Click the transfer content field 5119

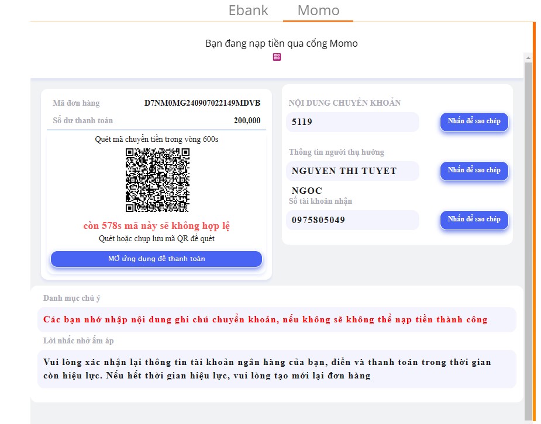[x=352, y=122]
